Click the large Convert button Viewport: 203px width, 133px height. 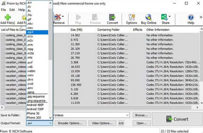coord(177,119)
